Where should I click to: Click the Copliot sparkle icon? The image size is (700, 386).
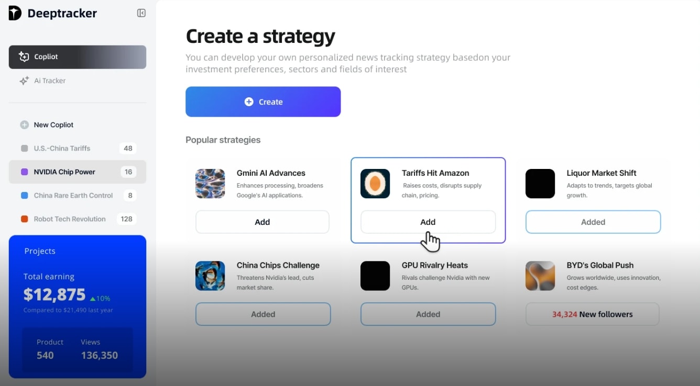24,56
